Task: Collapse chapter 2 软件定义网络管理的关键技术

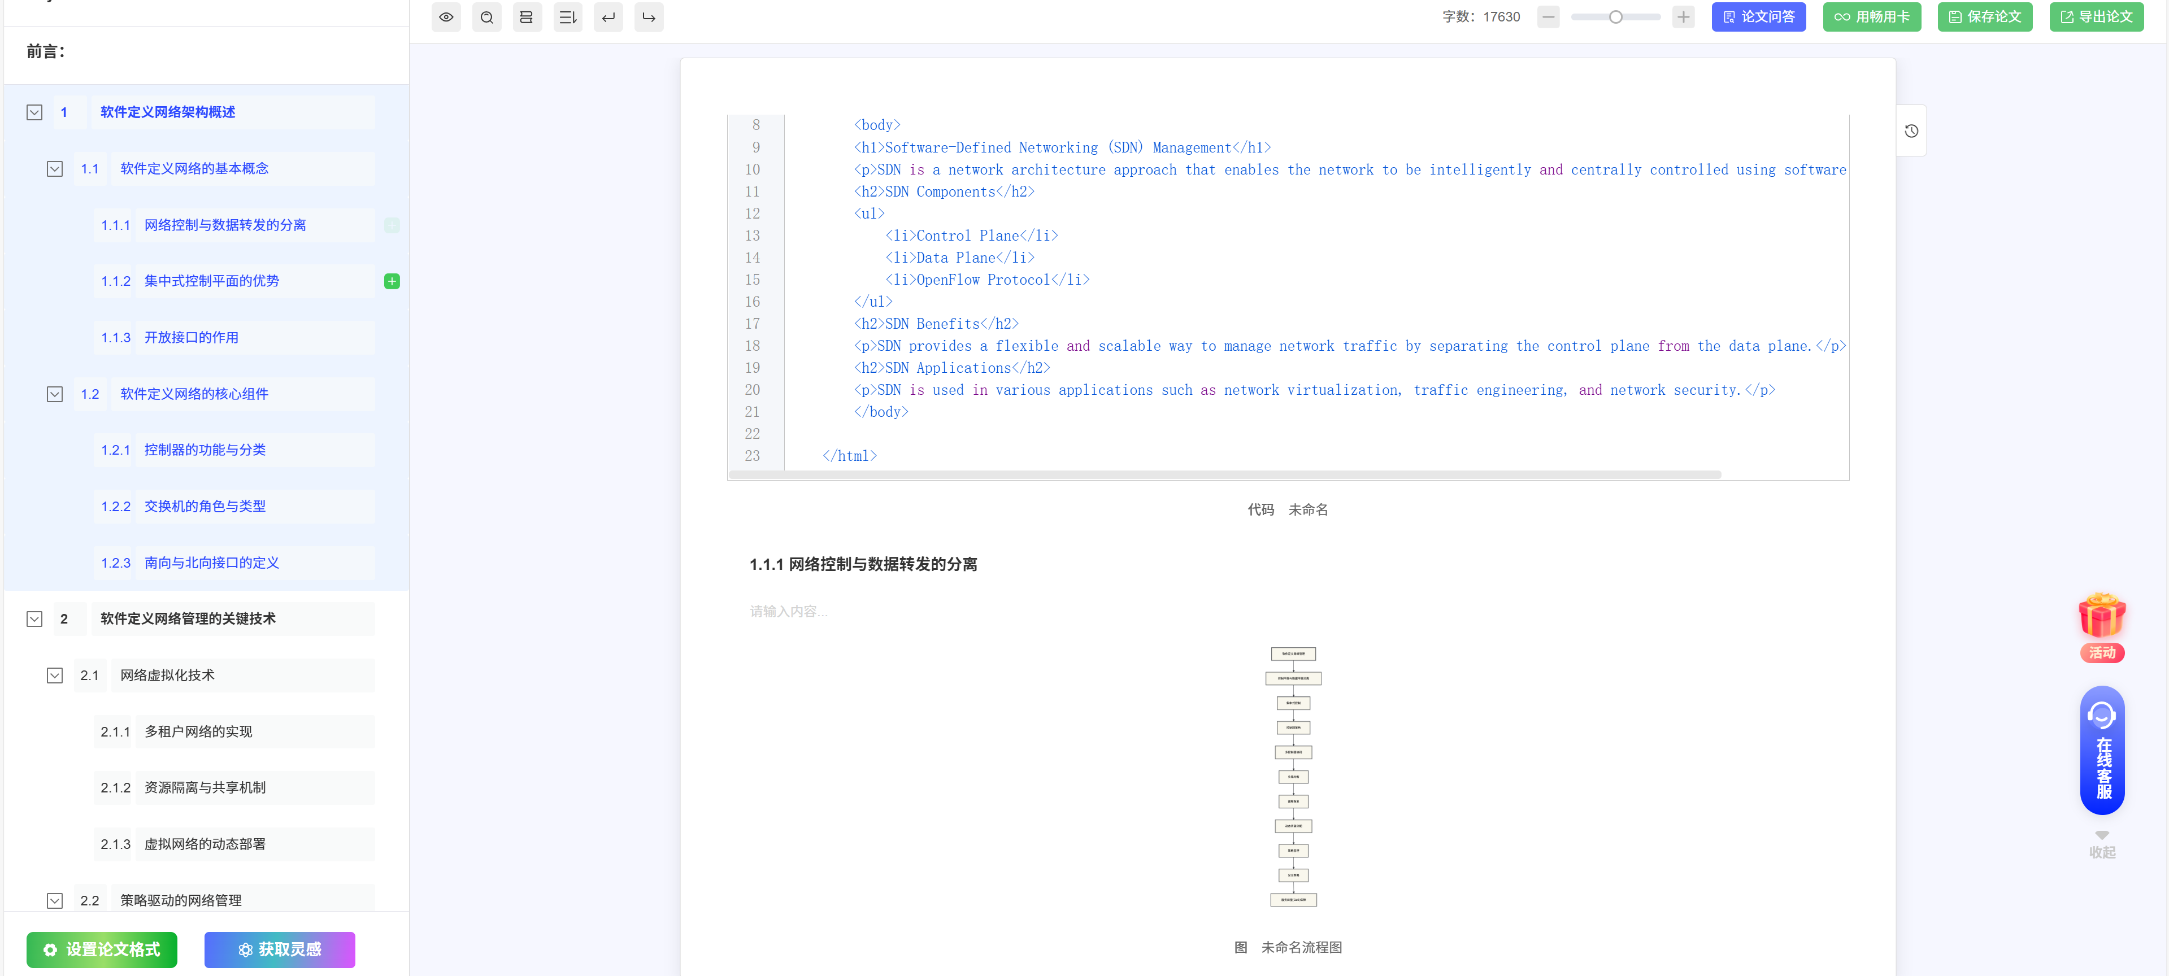Action: click(x=34, y=618)
